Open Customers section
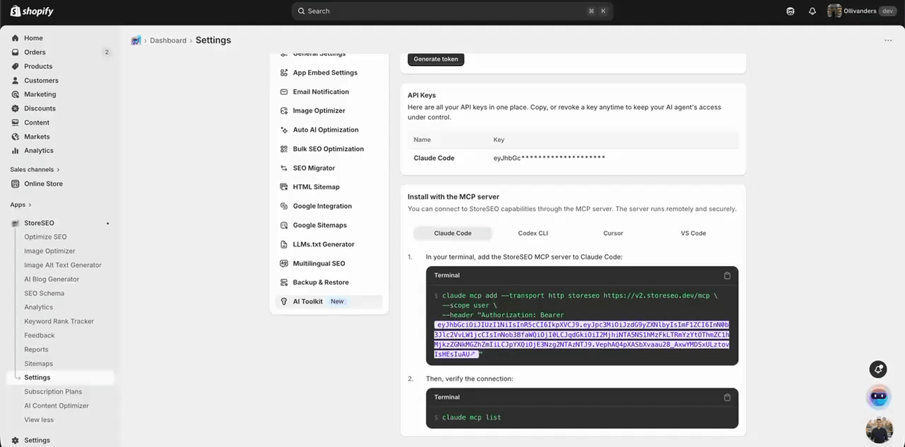 pyautogui.click(x=41, y=80)
